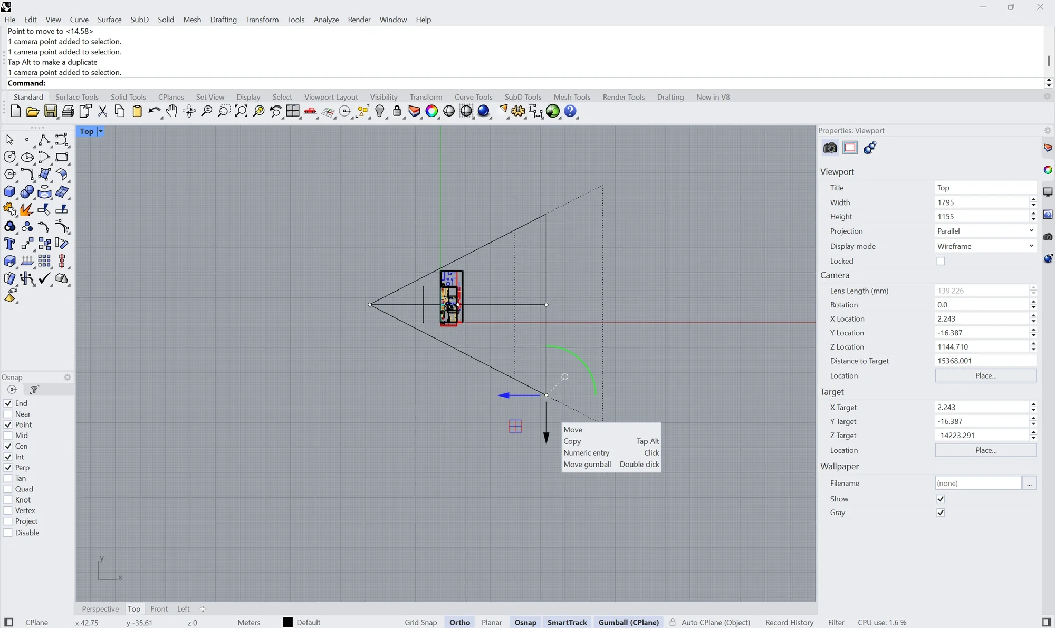Switch to the Perspective viewport tab
Viewport: 1055px width, 628px height.
tap(100, 609)
